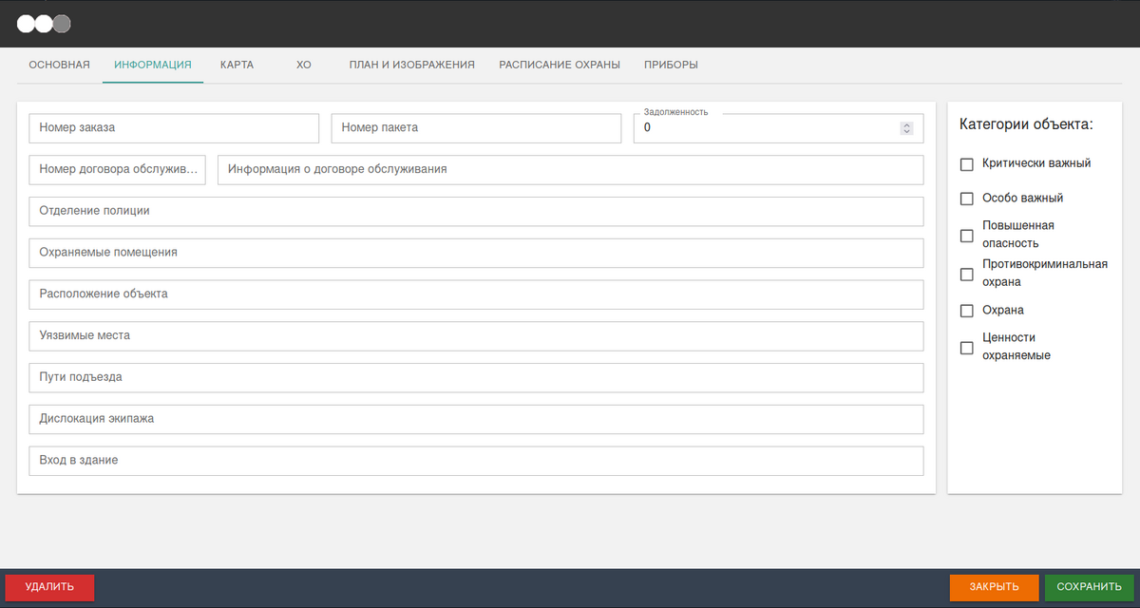Switch to the Основная tab

click(59, 65)
